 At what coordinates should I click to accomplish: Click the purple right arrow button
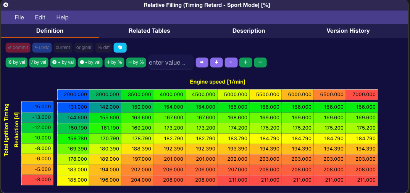coord(202,62)
